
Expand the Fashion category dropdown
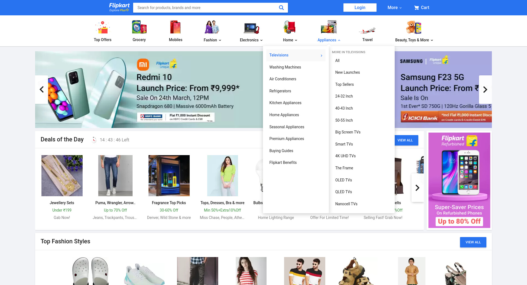point(212,40)
